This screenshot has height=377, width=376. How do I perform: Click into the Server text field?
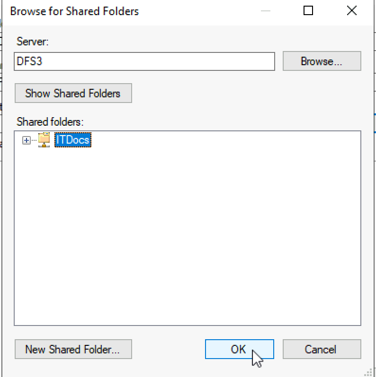click(144, 61)
